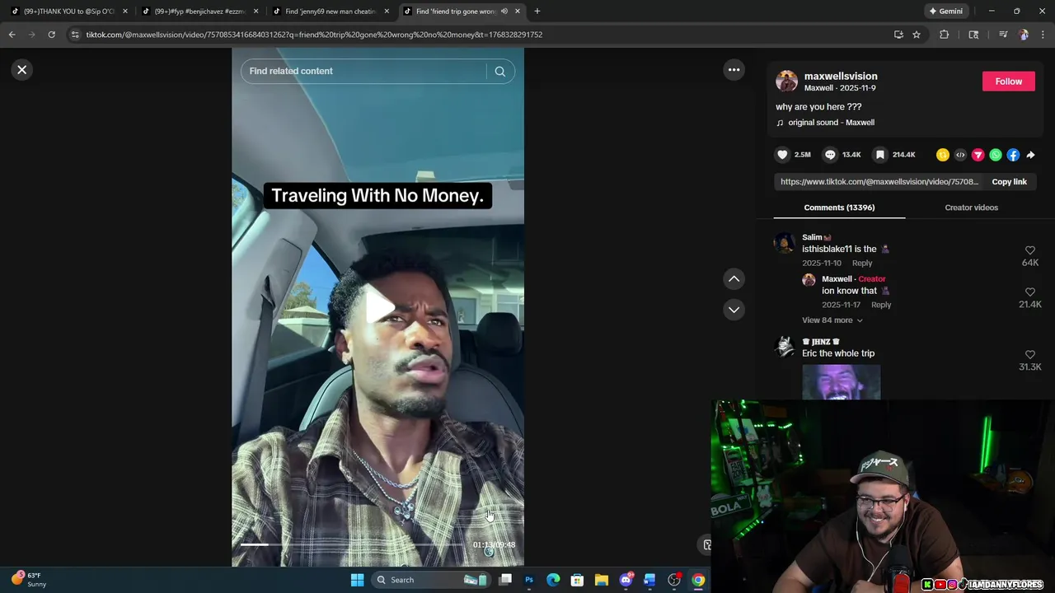1055x593 pixels.
Task: Go back in browser history
Action: tap(12, 35)
